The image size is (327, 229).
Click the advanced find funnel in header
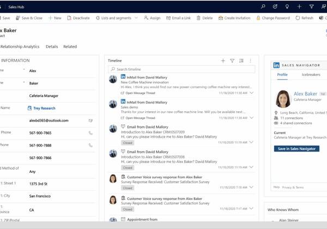pyautogui.click(x=311, y=7)
